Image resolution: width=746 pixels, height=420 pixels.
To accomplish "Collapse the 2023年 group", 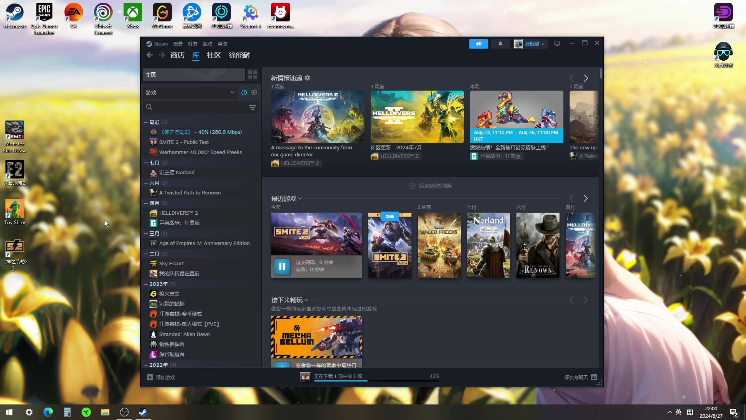I will point(146,284).
